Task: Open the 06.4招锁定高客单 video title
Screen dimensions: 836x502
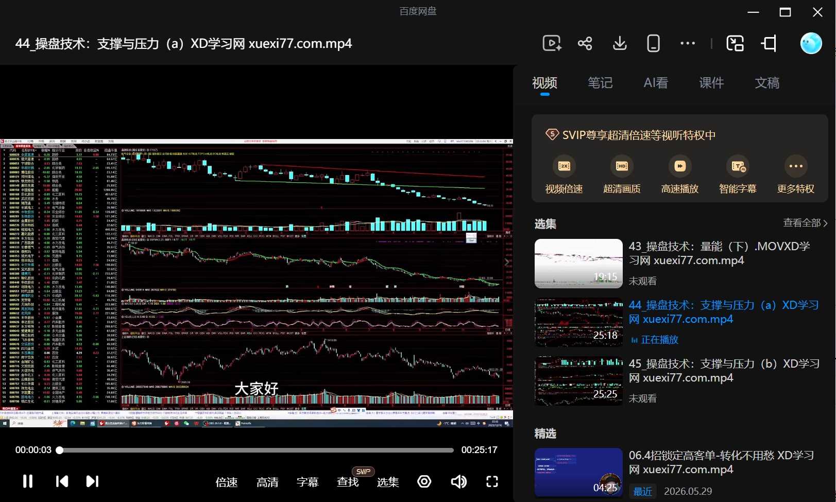Action: point(722,462)
